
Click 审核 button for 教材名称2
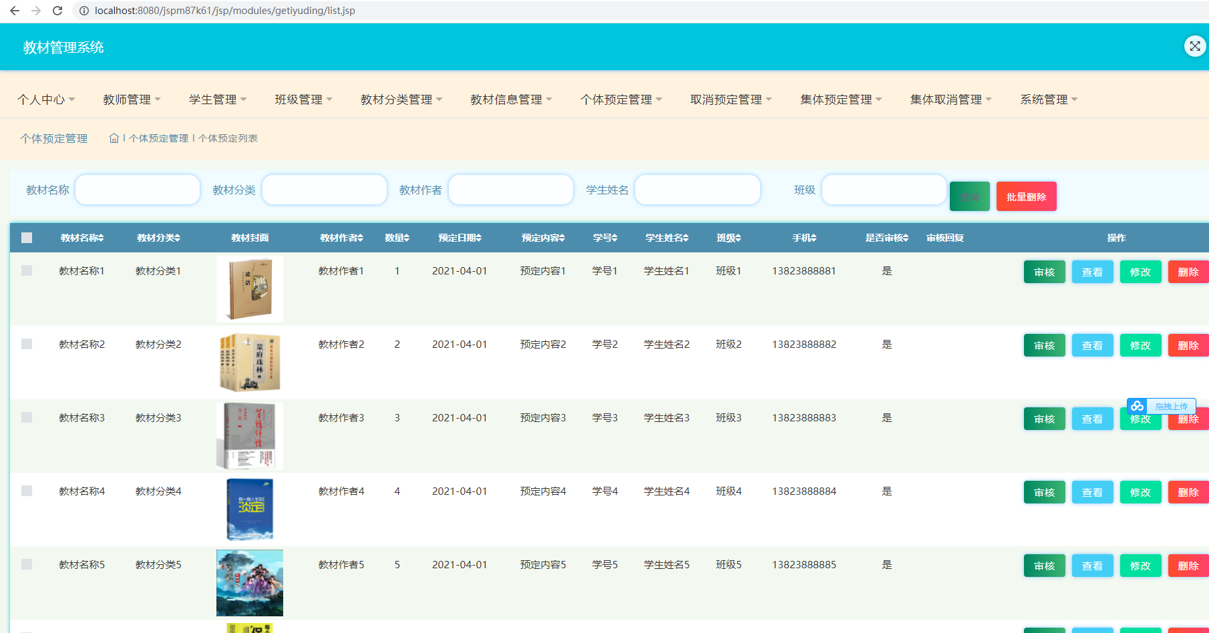pos(1045,345)
